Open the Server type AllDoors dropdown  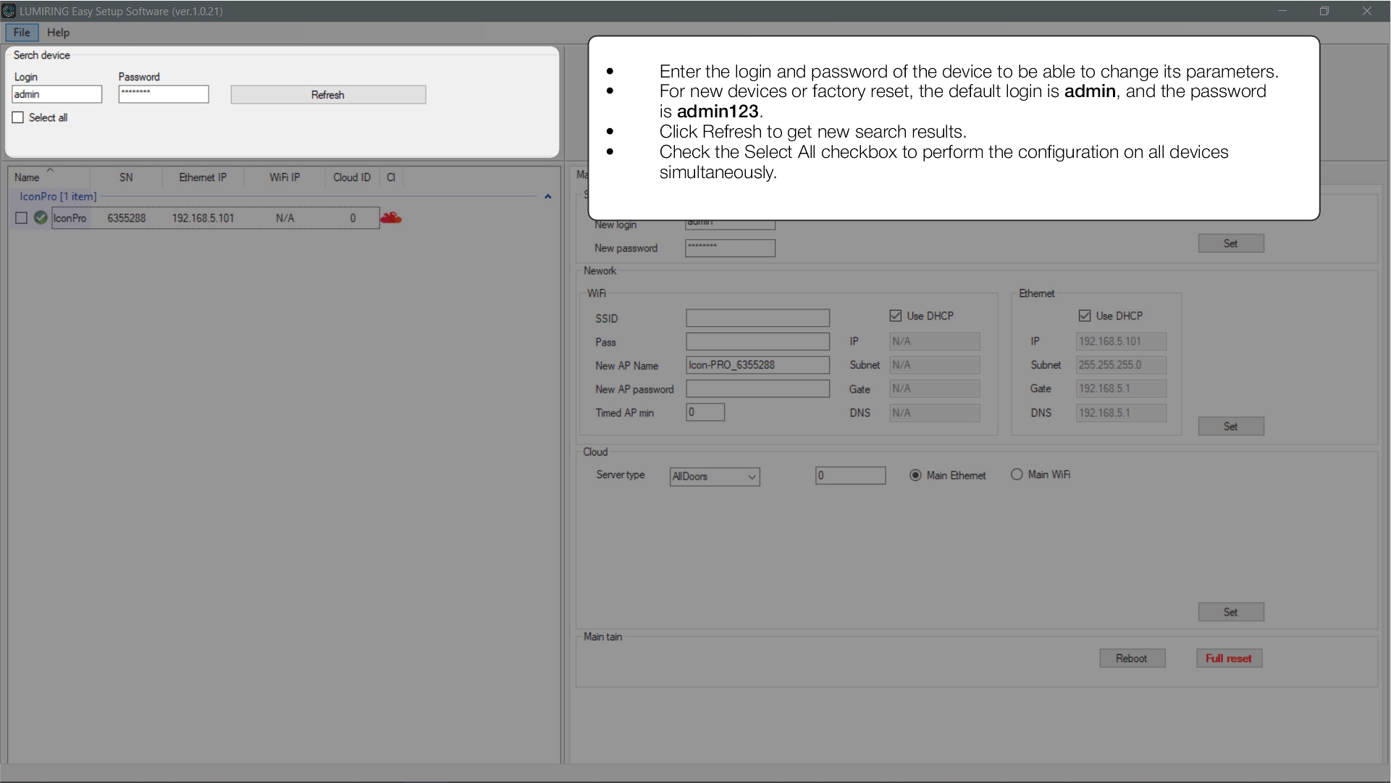coord(715,477)
